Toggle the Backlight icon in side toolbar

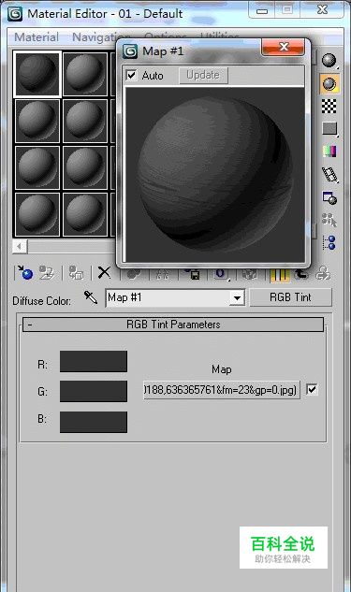329,84
